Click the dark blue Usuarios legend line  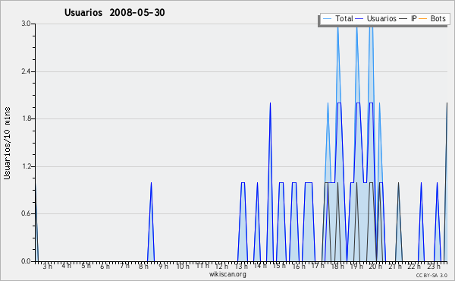click(x=359, y=19)
